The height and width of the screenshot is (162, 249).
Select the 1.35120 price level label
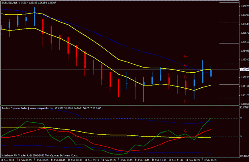tap(245, 95)
